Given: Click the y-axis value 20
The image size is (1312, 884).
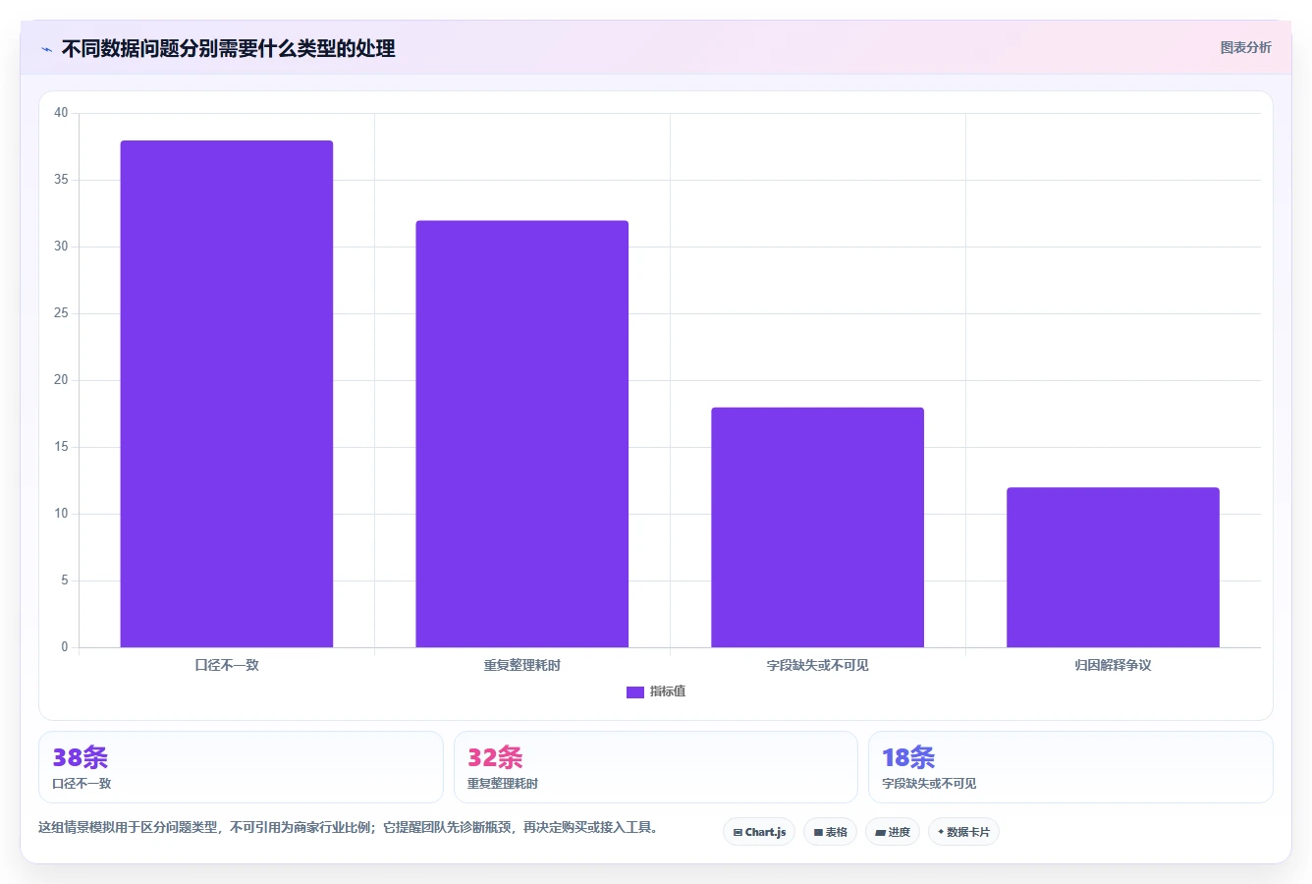Looking at the screenshot, I should (x=61, y=380).
